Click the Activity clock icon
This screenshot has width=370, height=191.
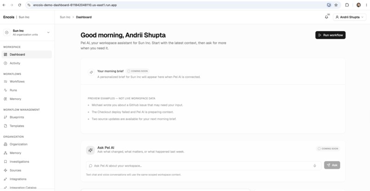coord(6,63)
